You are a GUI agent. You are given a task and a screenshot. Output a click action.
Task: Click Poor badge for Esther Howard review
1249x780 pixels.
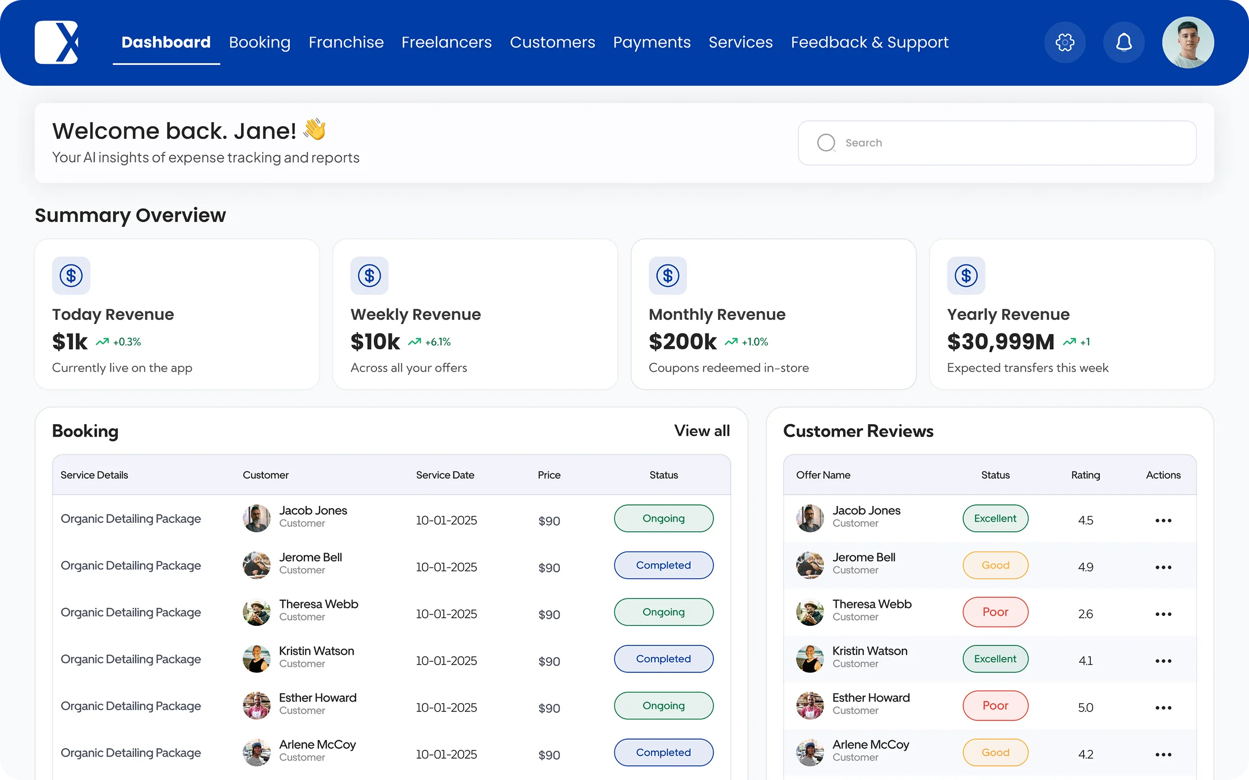(x=995, y=705)
